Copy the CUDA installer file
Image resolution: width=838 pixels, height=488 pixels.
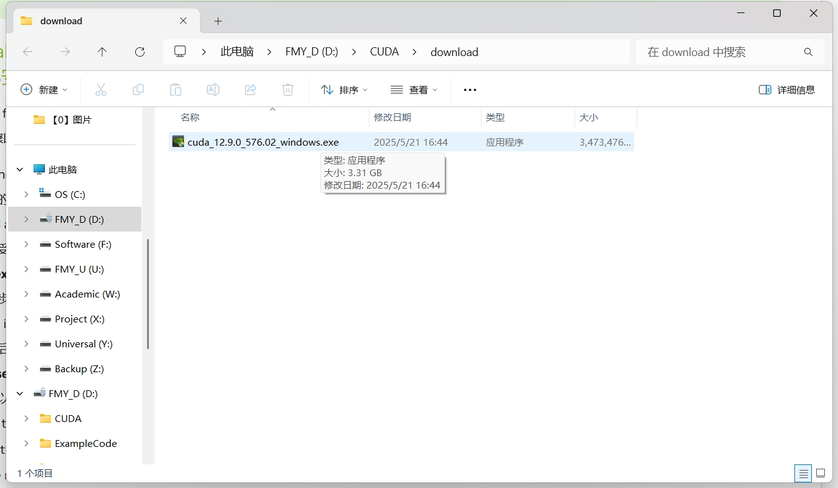(x=138, y=89)
